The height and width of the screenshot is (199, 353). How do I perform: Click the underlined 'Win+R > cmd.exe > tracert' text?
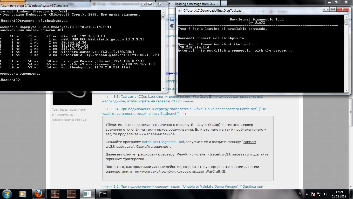tap(213, 154)
